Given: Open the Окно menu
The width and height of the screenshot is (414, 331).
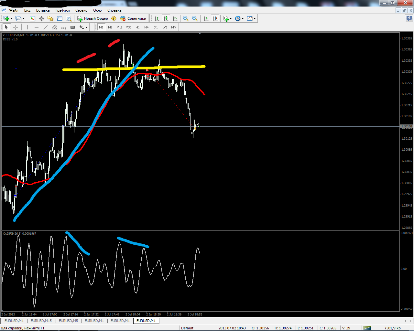Looking at the screenshot, I should pyautogui.click(x=97, y=10).
